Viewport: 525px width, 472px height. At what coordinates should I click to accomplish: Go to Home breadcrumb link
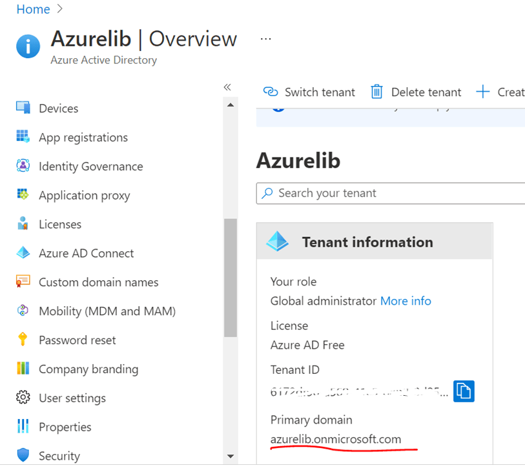tap(33, 9)
